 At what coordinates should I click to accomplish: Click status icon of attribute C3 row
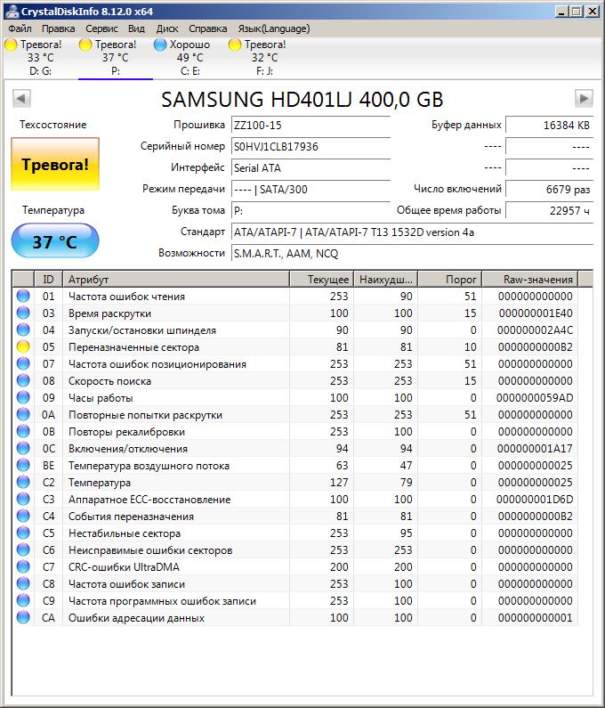pyautogui.click(x=23, y=499)
